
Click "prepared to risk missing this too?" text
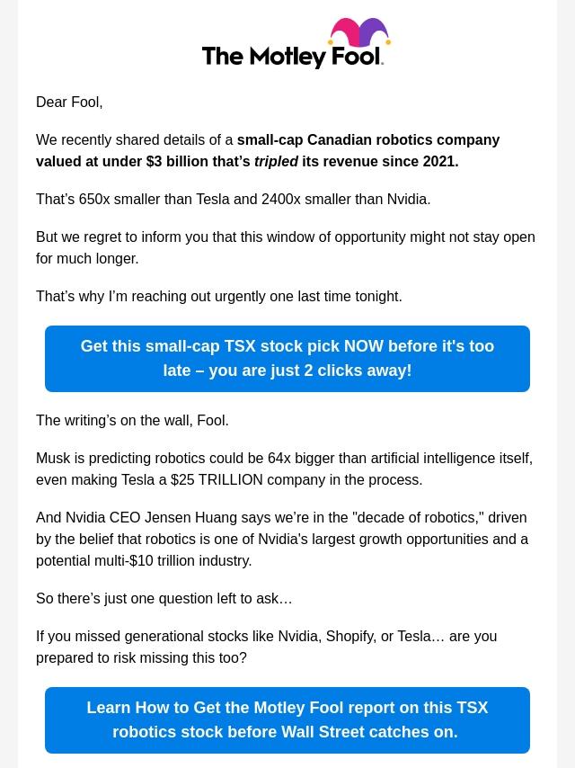coord(141,658)
